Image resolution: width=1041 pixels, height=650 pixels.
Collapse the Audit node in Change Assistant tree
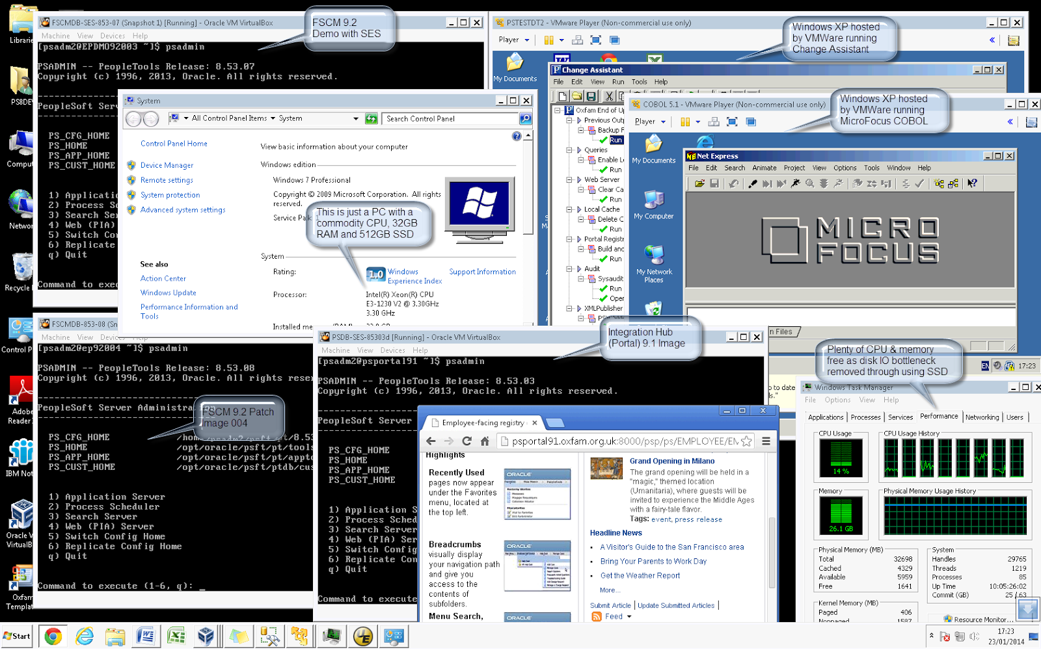click(569, 268)
